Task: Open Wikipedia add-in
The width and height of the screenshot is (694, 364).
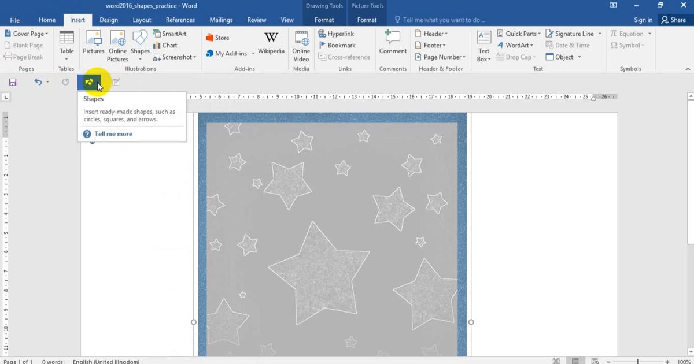Action: coord(271,43)
